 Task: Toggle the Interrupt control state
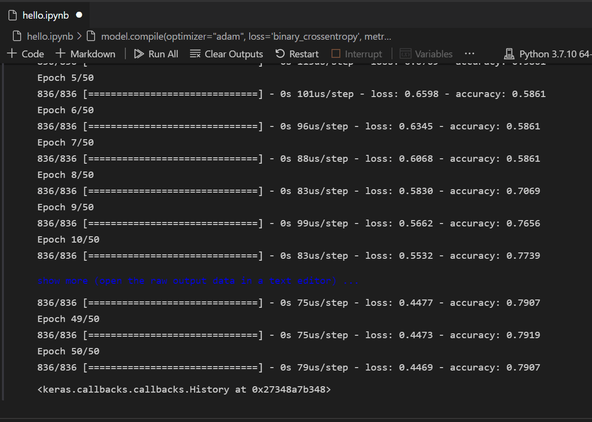point(356,54)
